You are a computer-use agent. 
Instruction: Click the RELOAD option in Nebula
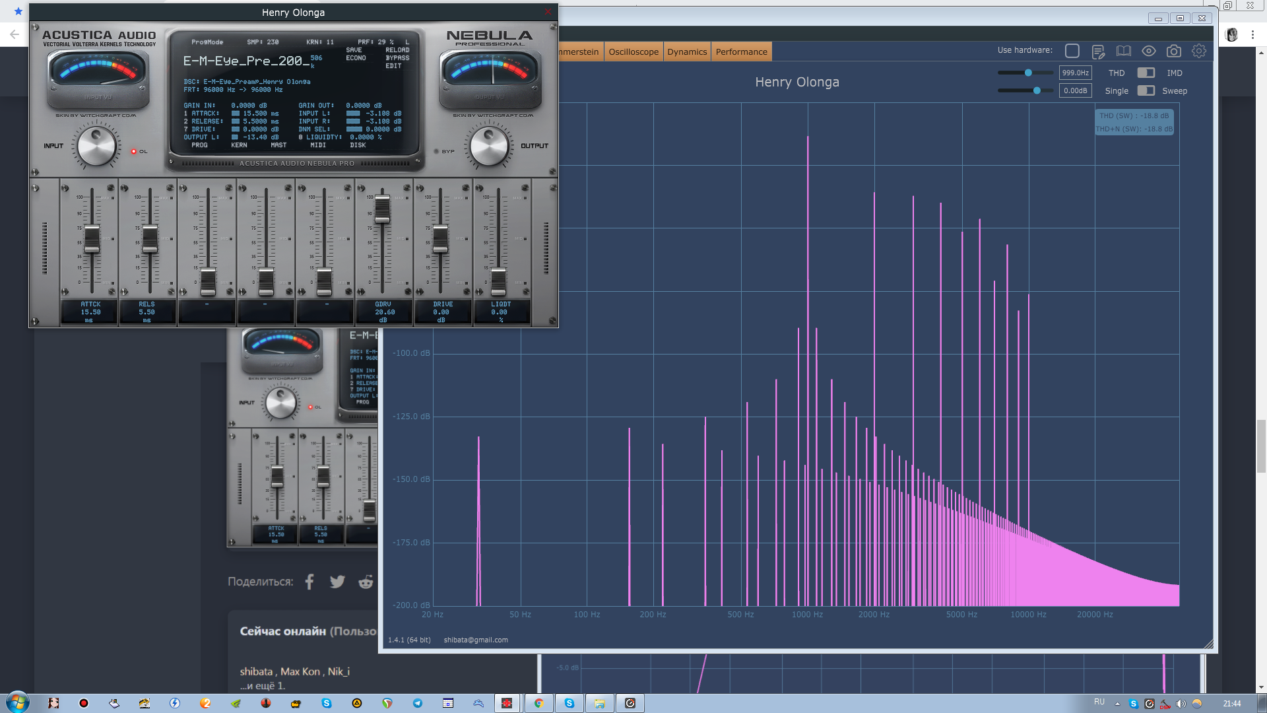(397, 50)
